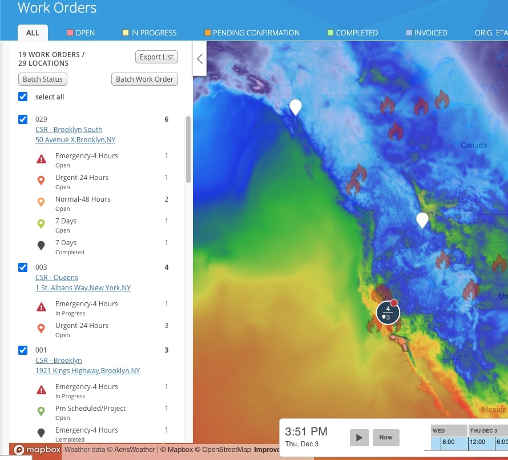
Task: Click the dark 7 Days Completed pin icon
Action: point(41,246)
